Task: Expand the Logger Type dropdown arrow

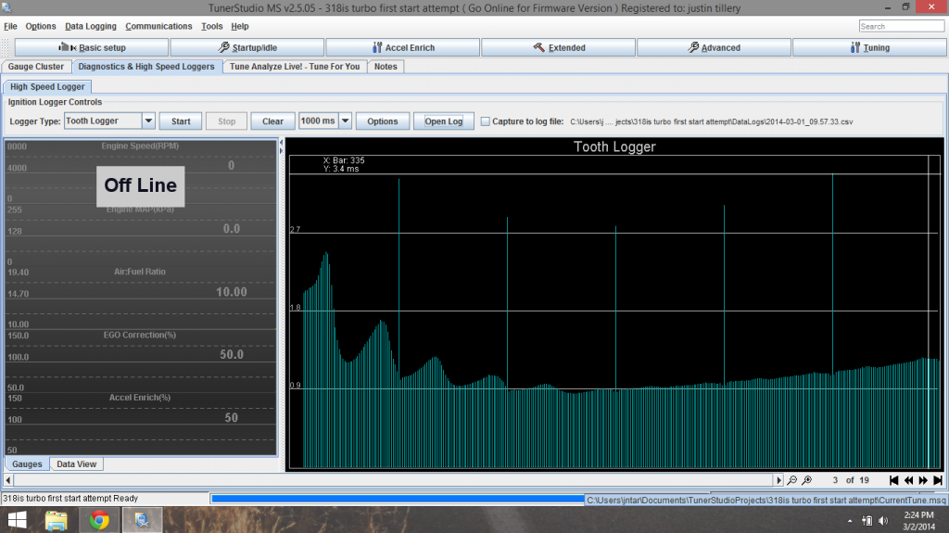Action: click(x=148, y=121)
